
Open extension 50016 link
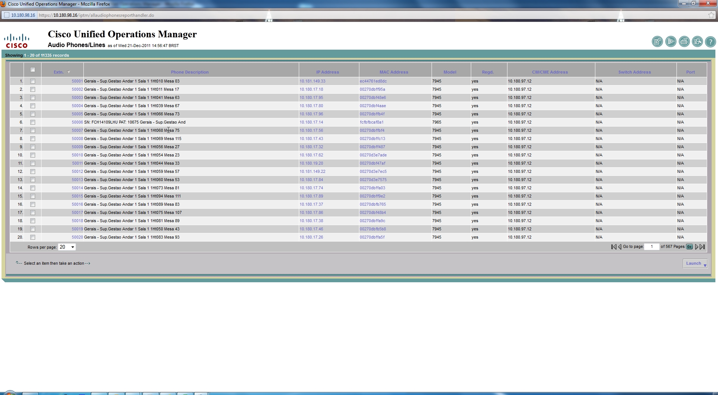(x=77, y=204)
